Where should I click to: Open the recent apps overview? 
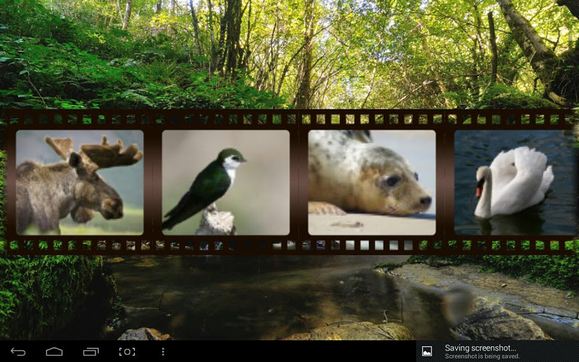coord(91,352)
